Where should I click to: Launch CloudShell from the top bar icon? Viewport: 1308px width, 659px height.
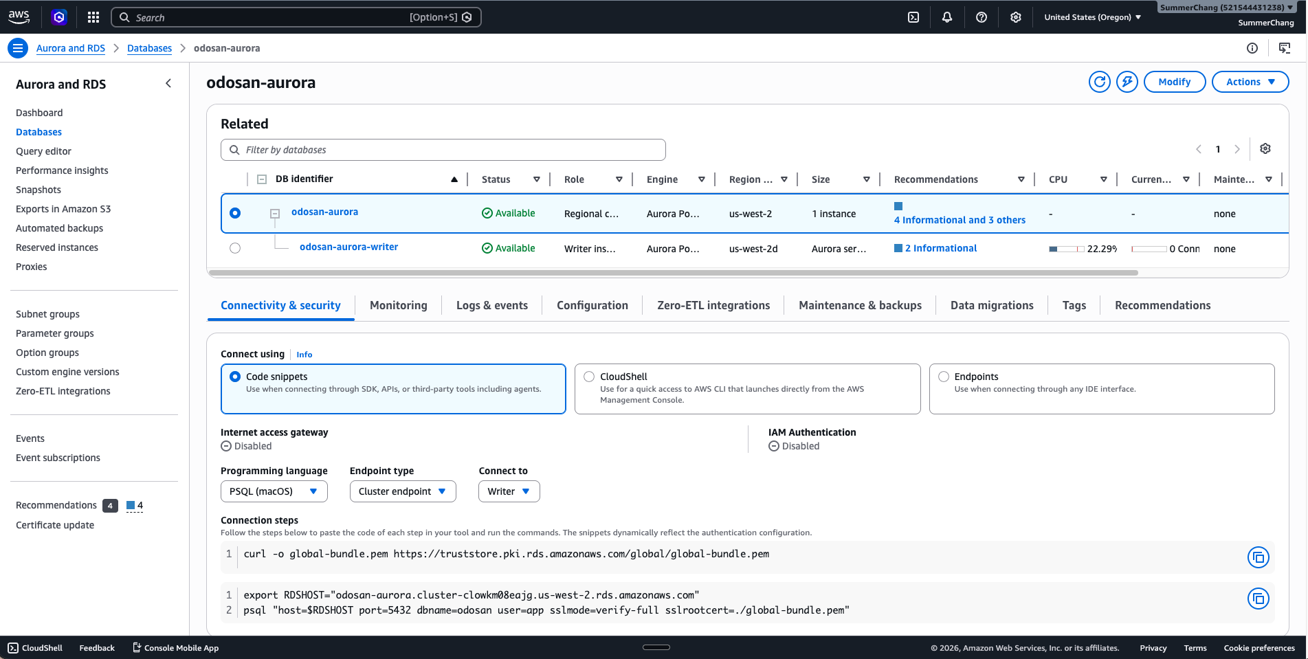point(913,17)
